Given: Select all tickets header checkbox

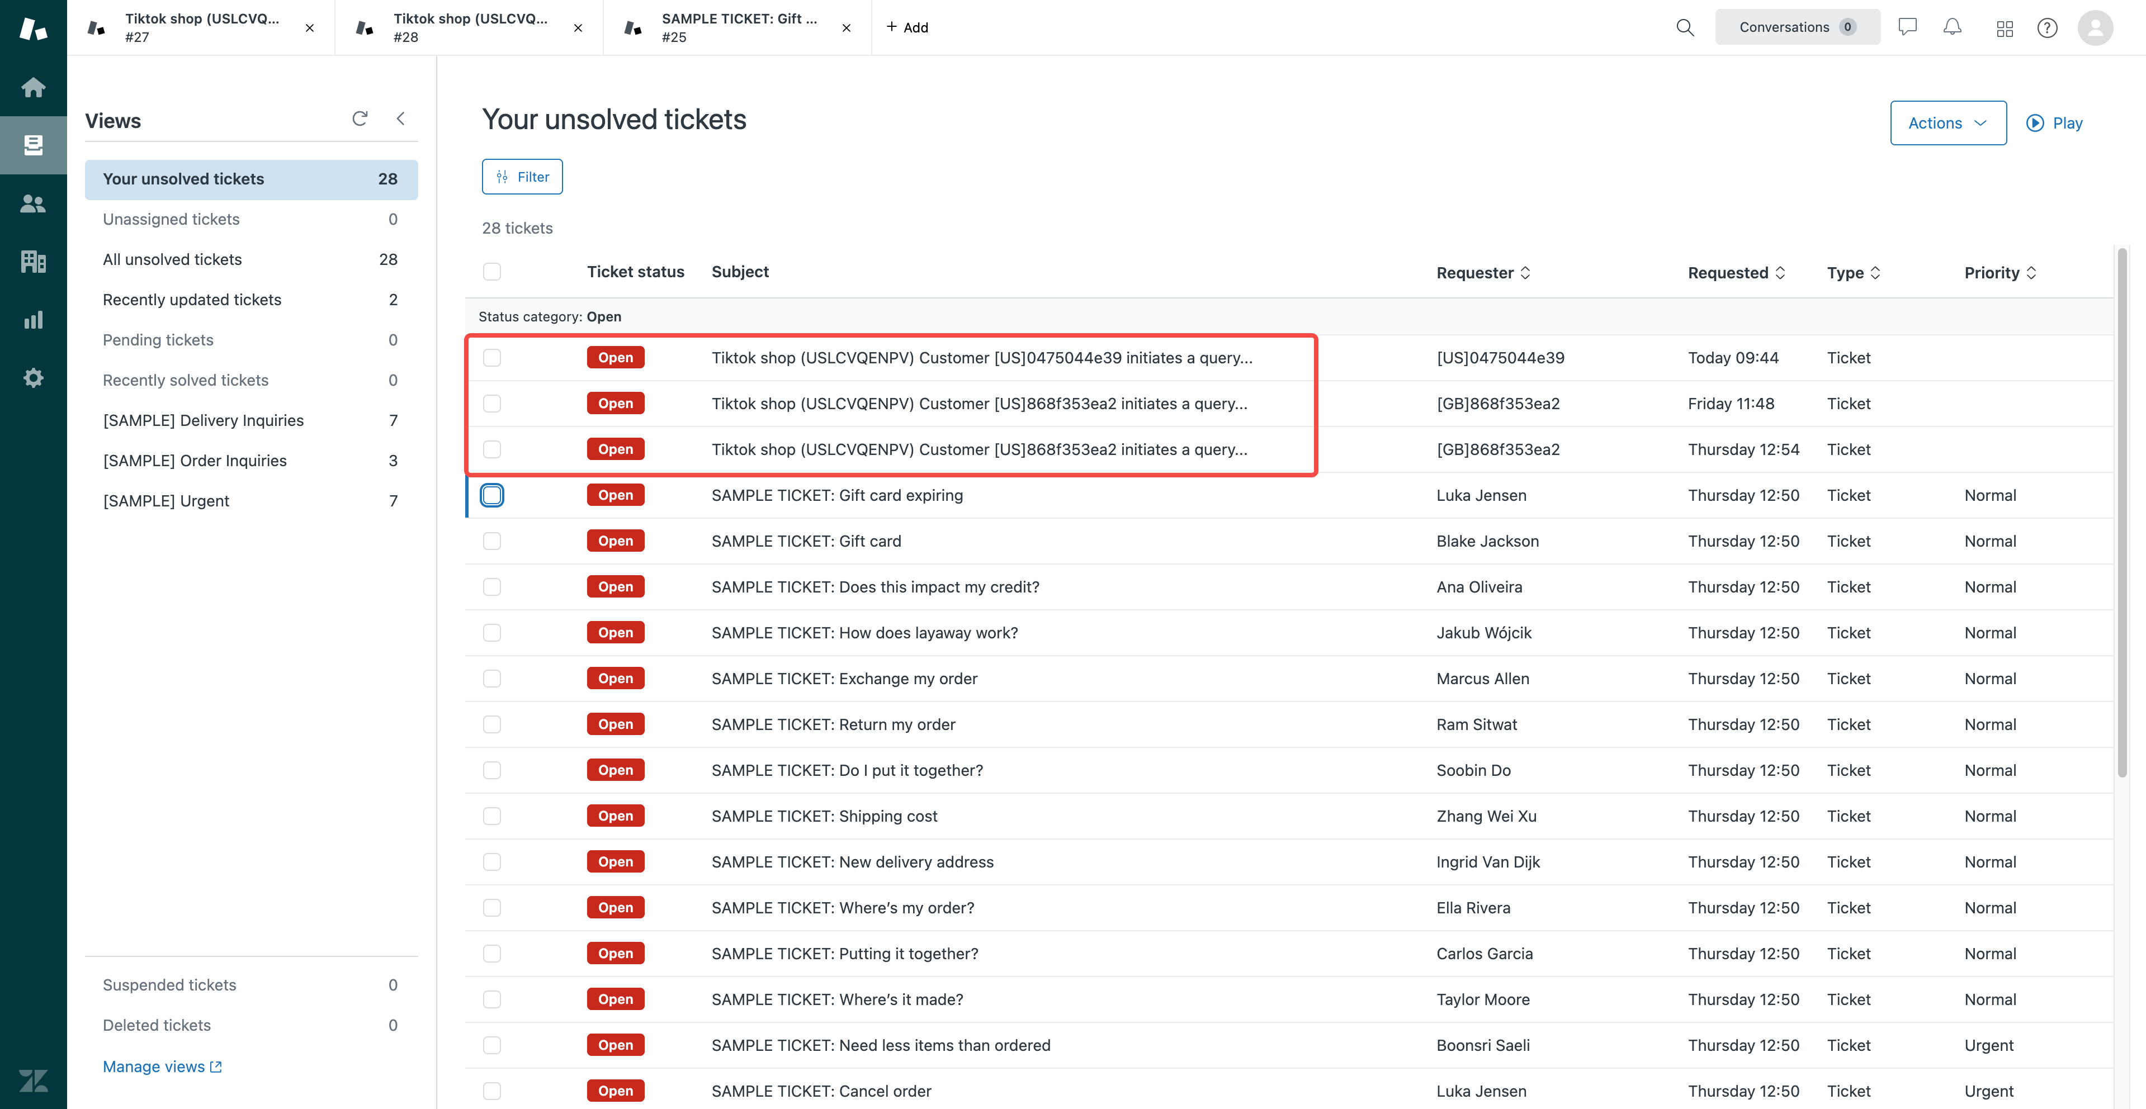Looking at the screenshot, I should click(493, 272).
